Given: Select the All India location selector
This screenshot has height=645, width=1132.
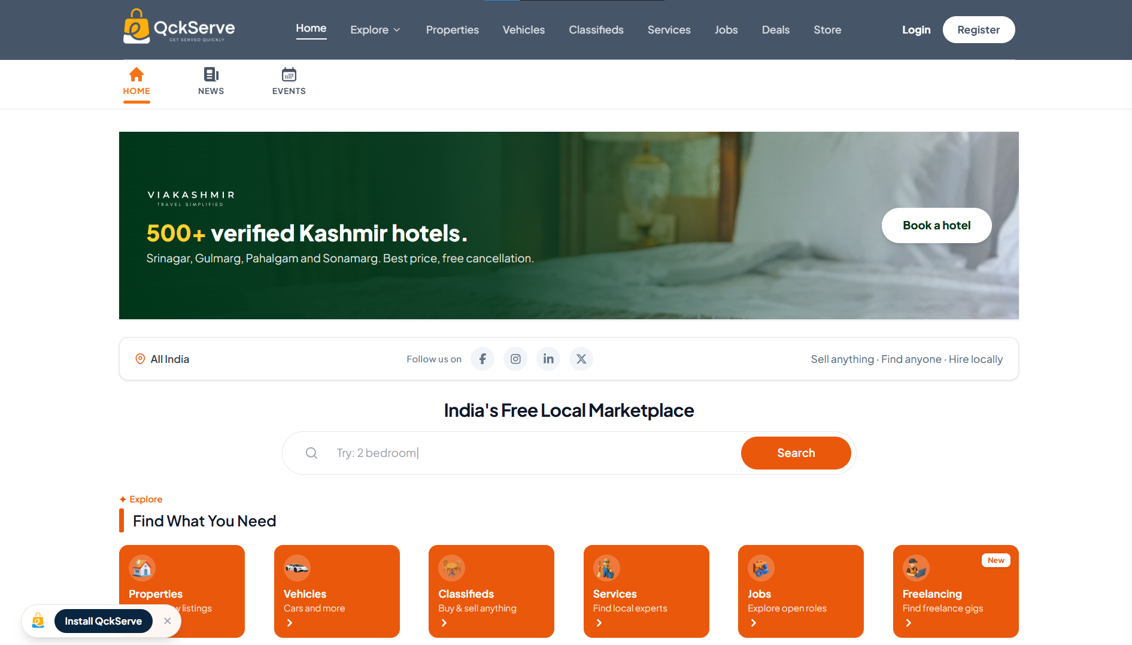Looking at the screenshot, I should coord(162,359).
